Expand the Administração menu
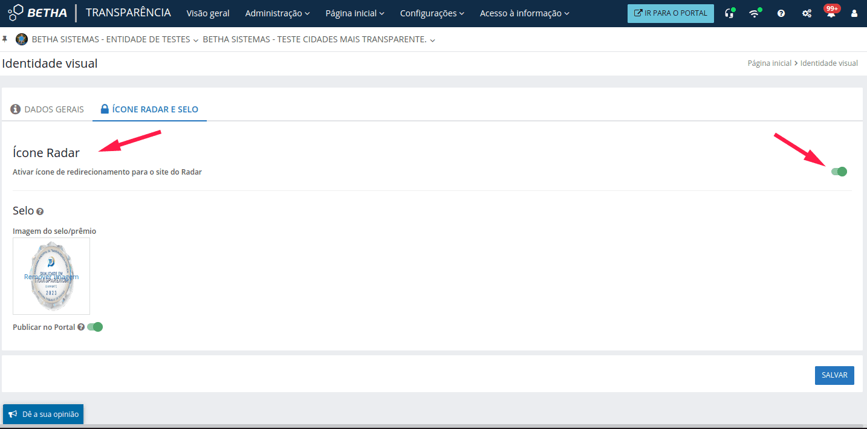The height and width of the screenshot is (429, 867). [278, 13]
